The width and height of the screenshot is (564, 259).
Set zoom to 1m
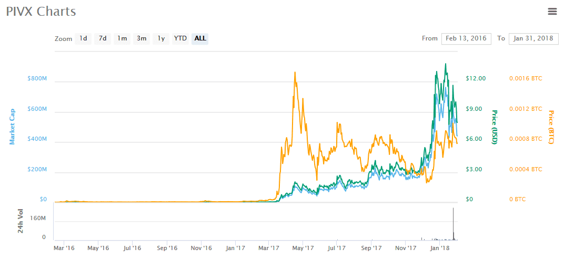tap(122, 38)
